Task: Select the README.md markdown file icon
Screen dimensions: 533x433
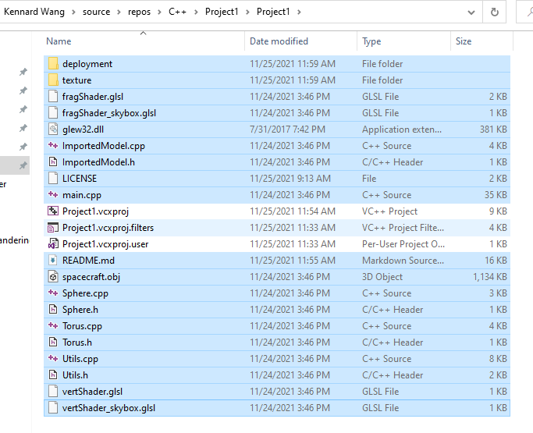Action: [x=53, y=261]
